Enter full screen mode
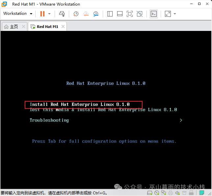 pos(129,14)
